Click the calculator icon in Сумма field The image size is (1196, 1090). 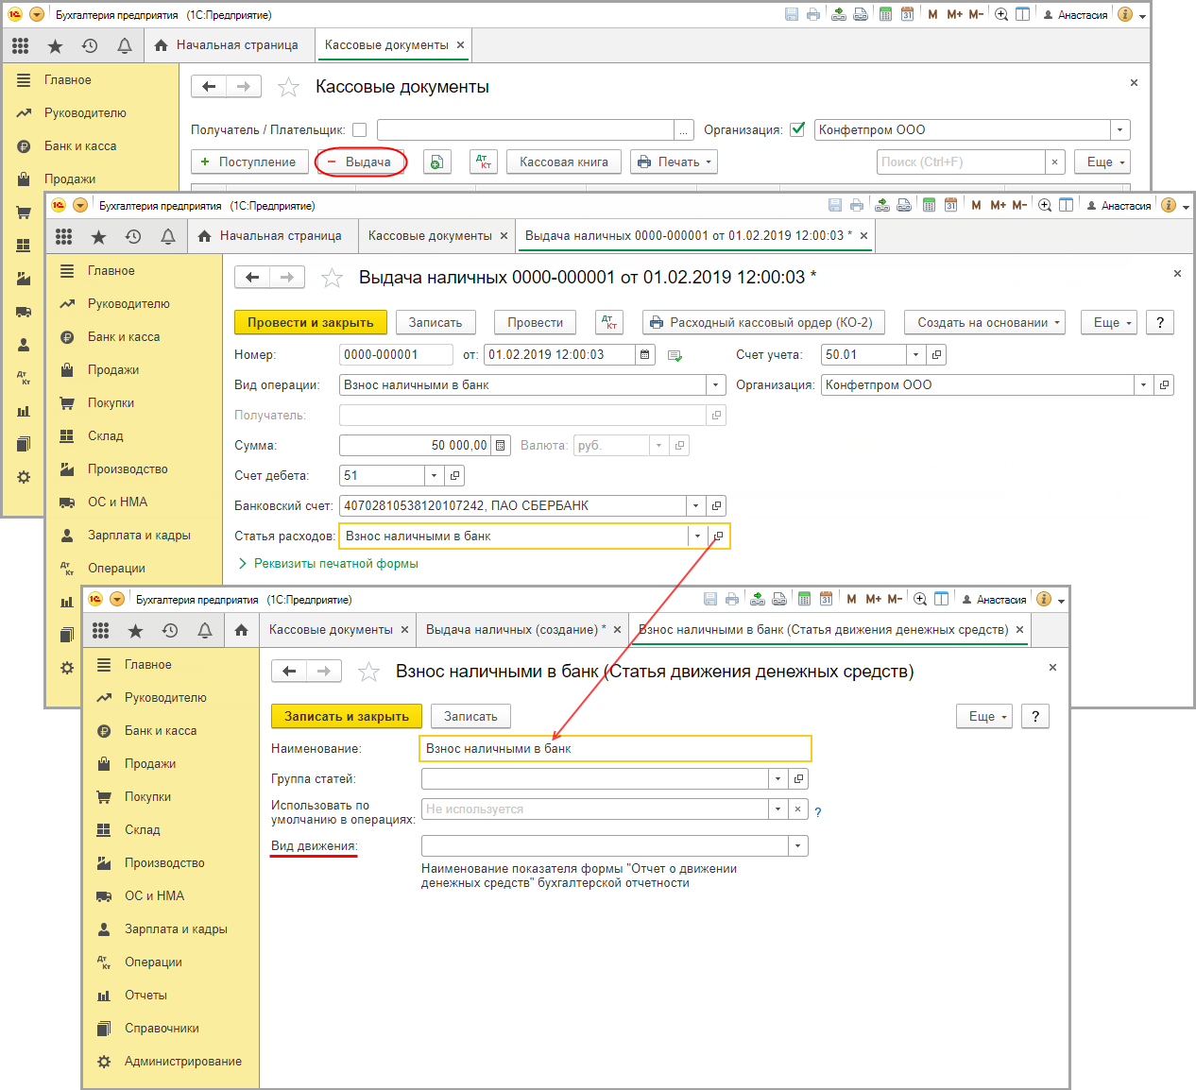click(501, 446)
